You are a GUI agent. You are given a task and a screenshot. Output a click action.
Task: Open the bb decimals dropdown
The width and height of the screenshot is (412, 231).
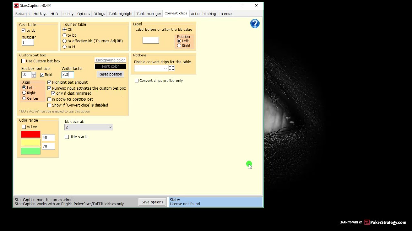click(89, 127)
